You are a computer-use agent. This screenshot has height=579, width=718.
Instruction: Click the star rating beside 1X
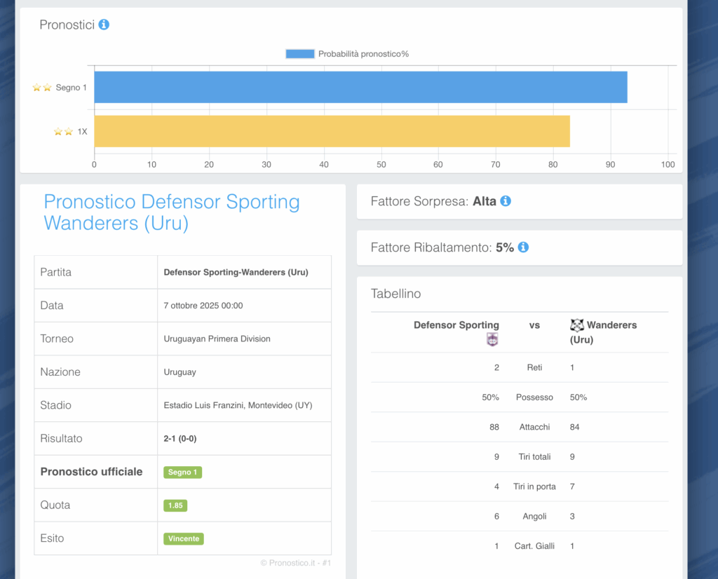tap(64, 132)
